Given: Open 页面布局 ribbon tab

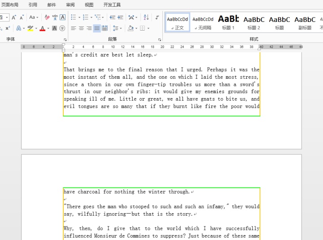Looking at the screenshot, I should pyautogui.click(x=10, y=5).
